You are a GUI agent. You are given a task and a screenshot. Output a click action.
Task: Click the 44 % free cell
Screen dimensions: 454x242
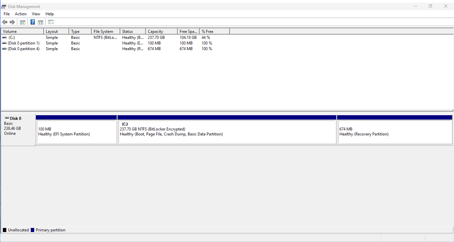click(206, 38)
